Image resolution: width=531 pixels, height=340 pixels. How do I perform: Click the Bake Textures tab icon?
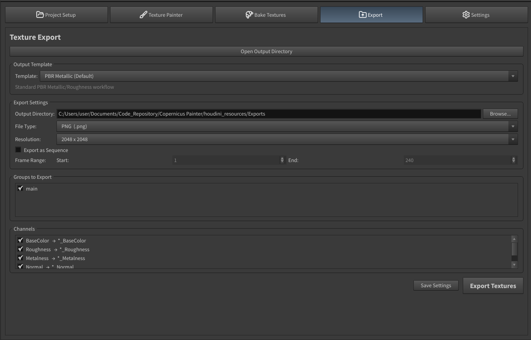249,15
